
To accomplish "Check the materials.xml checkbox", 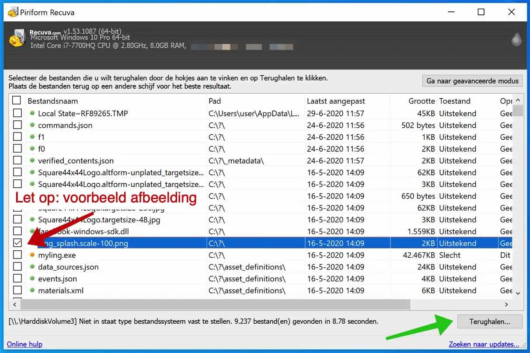I will (17, 290).
